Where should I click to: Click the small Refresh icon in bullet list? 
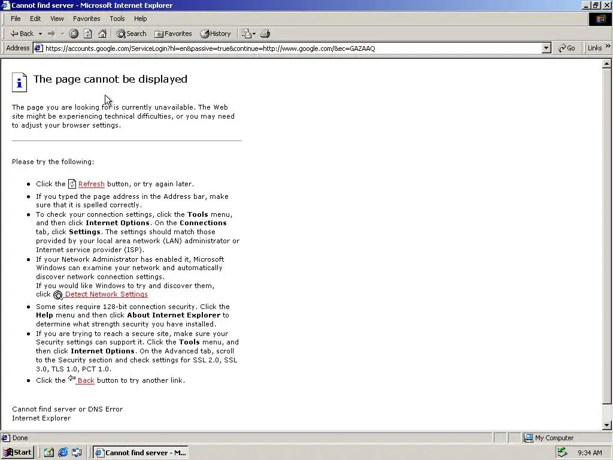[x=72, y=183]
